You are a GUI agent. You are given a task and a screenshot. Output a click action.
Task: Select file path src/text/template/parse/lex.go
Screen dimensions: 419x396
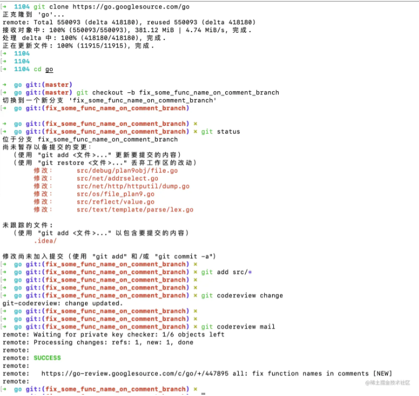pos(135,210)
